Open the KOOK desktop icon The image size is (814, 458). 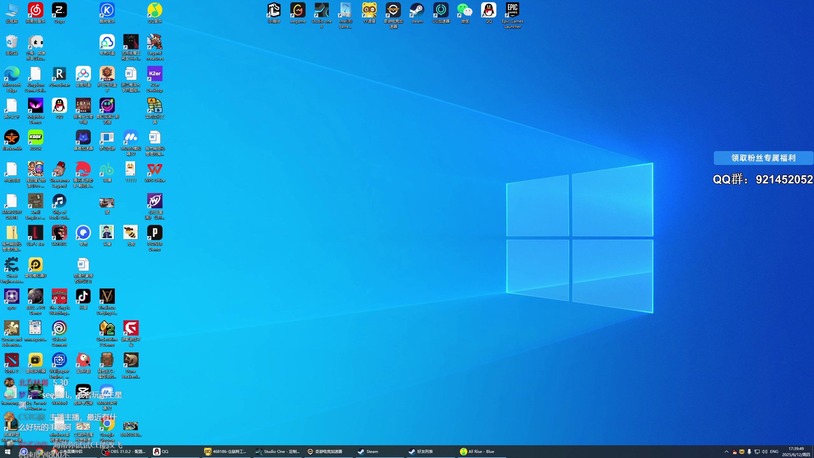tap(35, 140)
